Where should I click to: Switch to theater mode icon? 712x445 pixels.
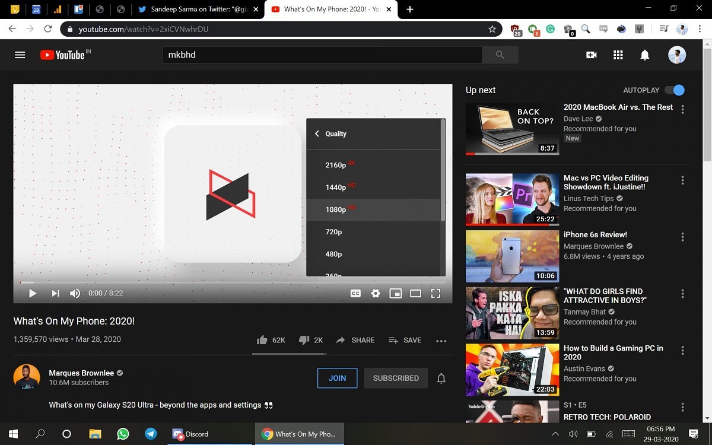click(x=415, y=293)
